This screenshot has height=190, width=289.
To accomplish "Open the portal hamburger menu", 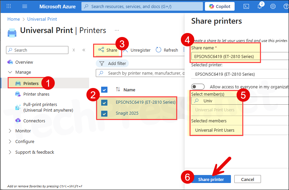I will coord(25,6).
